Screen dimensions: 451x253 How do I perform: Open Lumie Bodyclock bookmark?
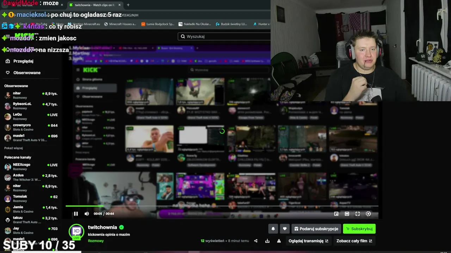tap(158, 24)
